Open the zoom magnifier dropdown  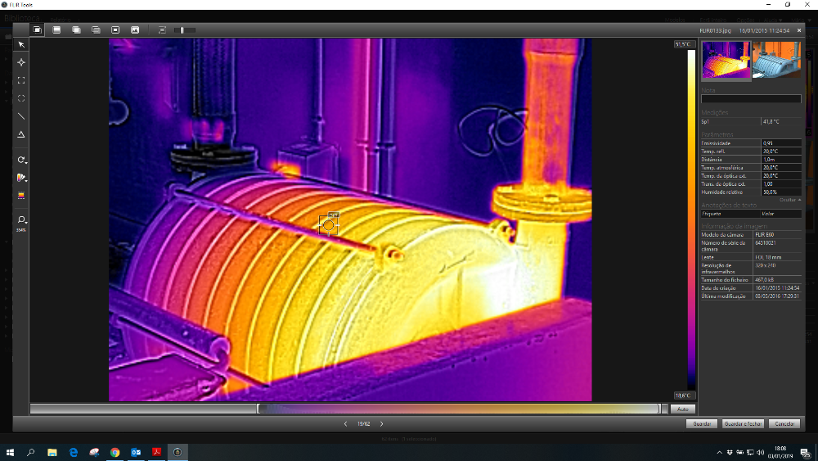click(22, 220)
